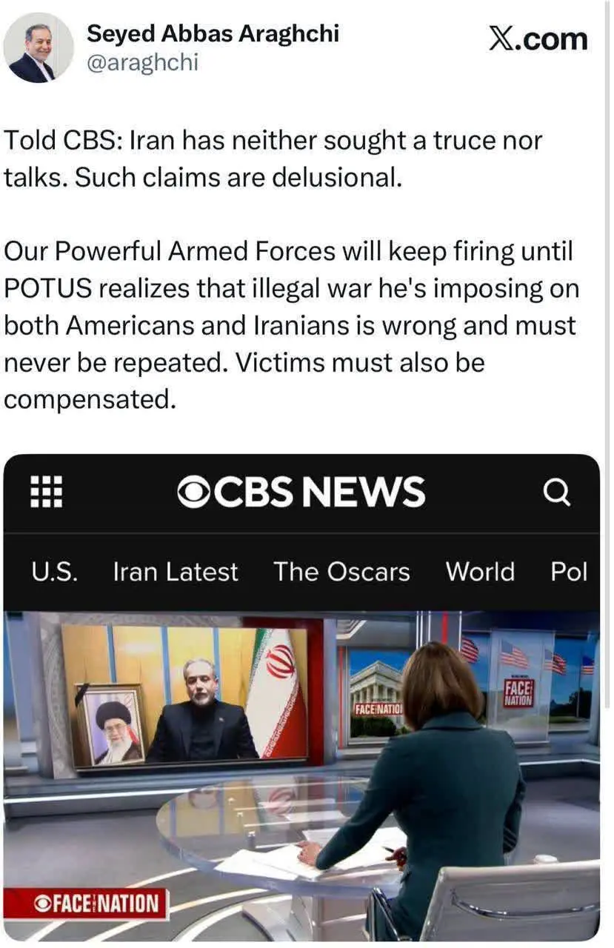
Task: Click the tweet text starting with Told CBS
Action: pos(273,159)
